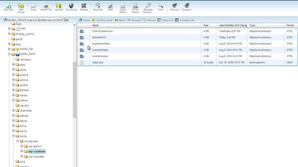This screenshot has width=298, height=167.
Task: Select the index.php file row
Action: click(187, 63)
